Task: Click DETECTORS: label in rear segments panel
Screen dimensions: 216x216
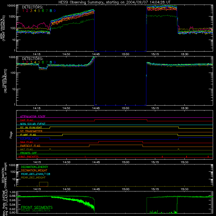Action: click(32, 59)
